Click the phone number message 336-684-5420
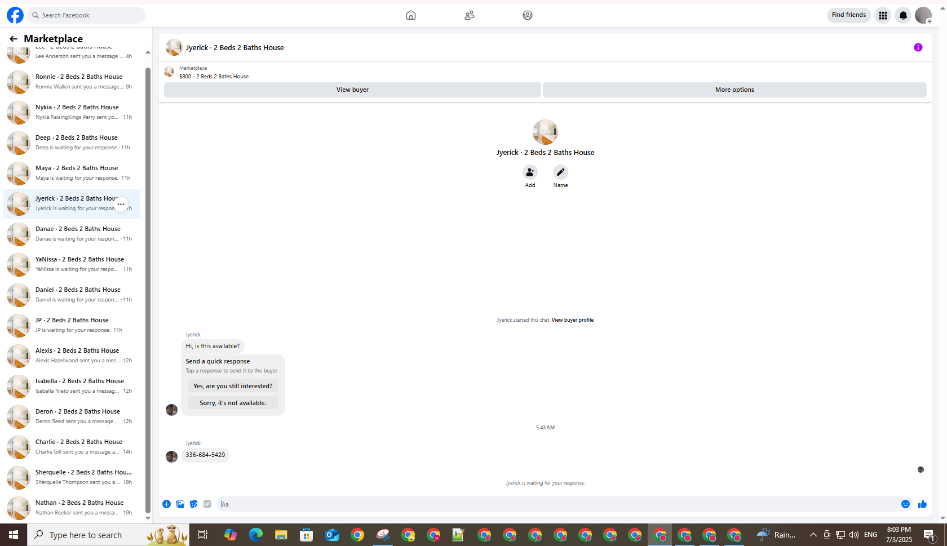The image size is (947, 546). 205,455
